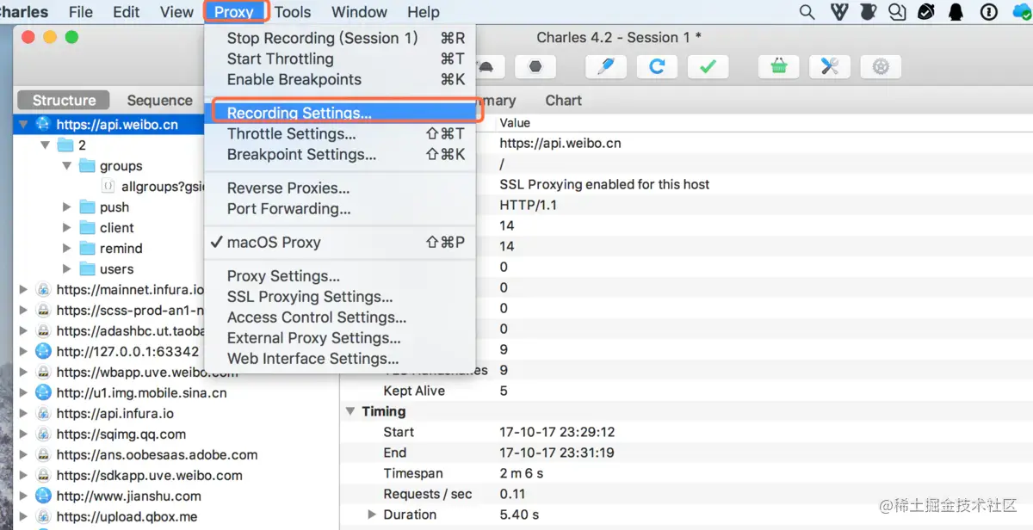Viewport: 1033px width, 530px height.
Task: Click the blue pen Compose toolbar icon
Action: pyautogui.click(x=606, y=67)
